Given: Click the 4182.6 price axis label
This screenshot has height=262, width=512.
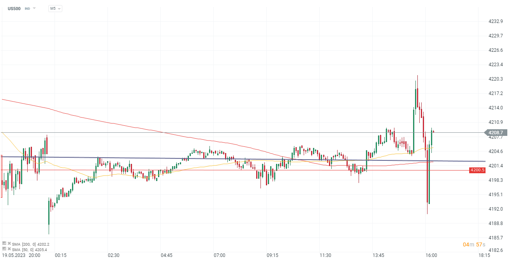Looking at the screenshot, I should (x=497, y=250).
